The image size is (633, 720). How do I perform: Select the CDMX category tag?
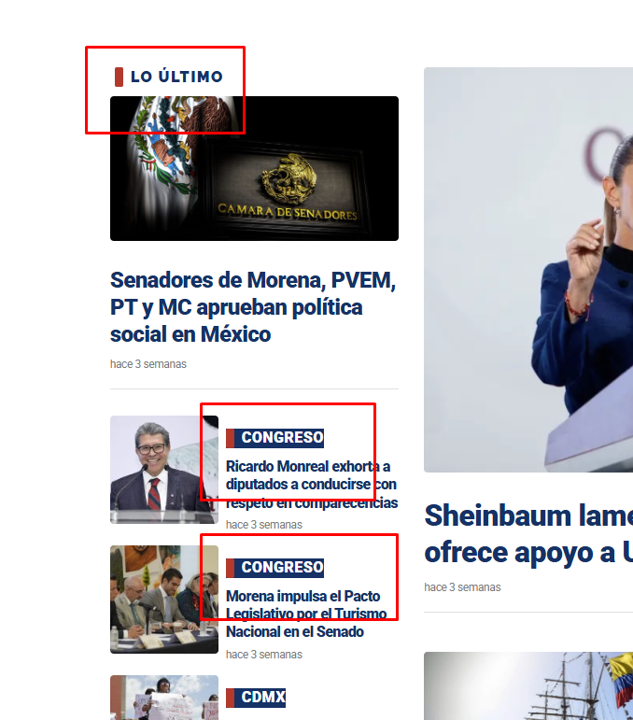[256, 698]
